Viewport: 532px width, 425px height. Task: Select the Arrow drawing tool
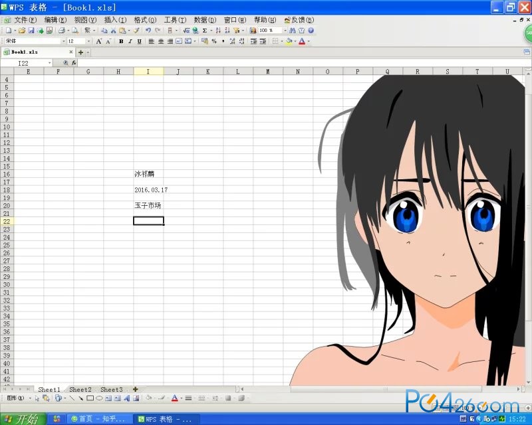(80, 398)
